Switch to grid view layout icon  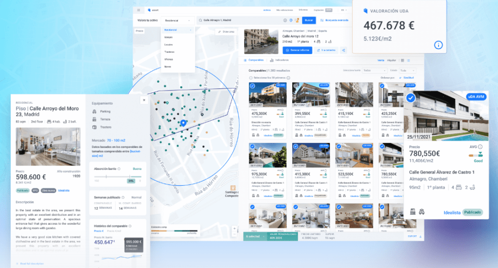point(402,60)
